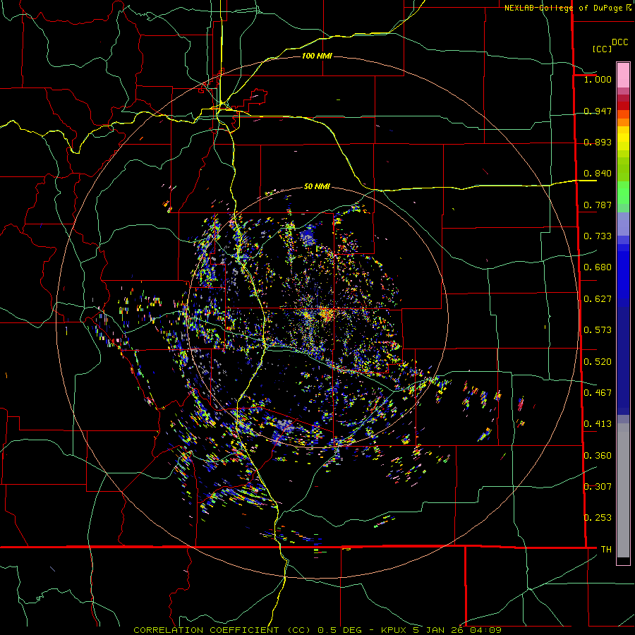This screenshot has height=635, width=635.
Task: Click the 0.787 color scale value
Action: point(598,205)
